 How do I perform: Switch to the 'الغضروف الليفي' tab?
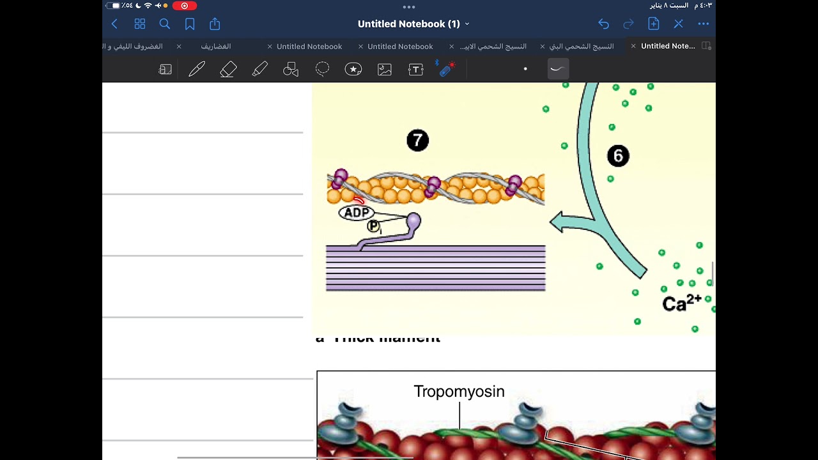pyautogui.click(x=133, y=46)
